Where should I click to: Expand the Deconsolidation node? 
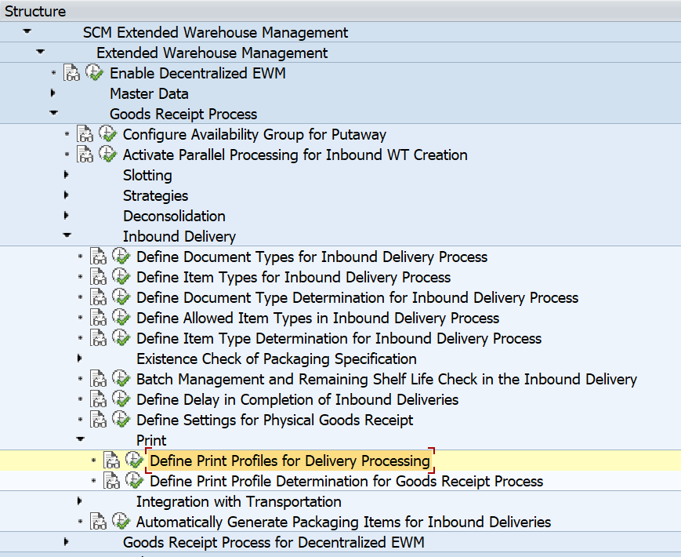click(x=67, y=215)
